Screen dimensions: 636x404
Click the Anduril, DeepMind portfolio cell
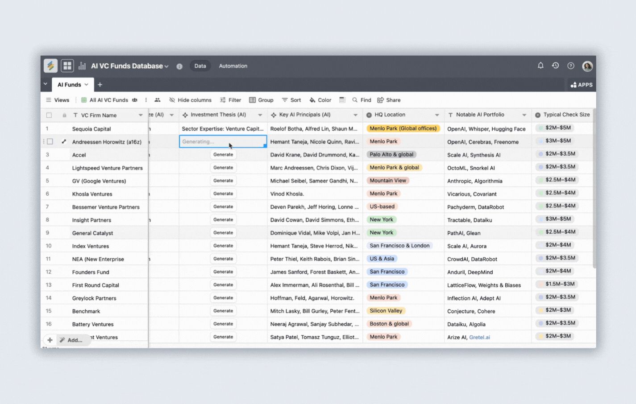pos(488,272)
